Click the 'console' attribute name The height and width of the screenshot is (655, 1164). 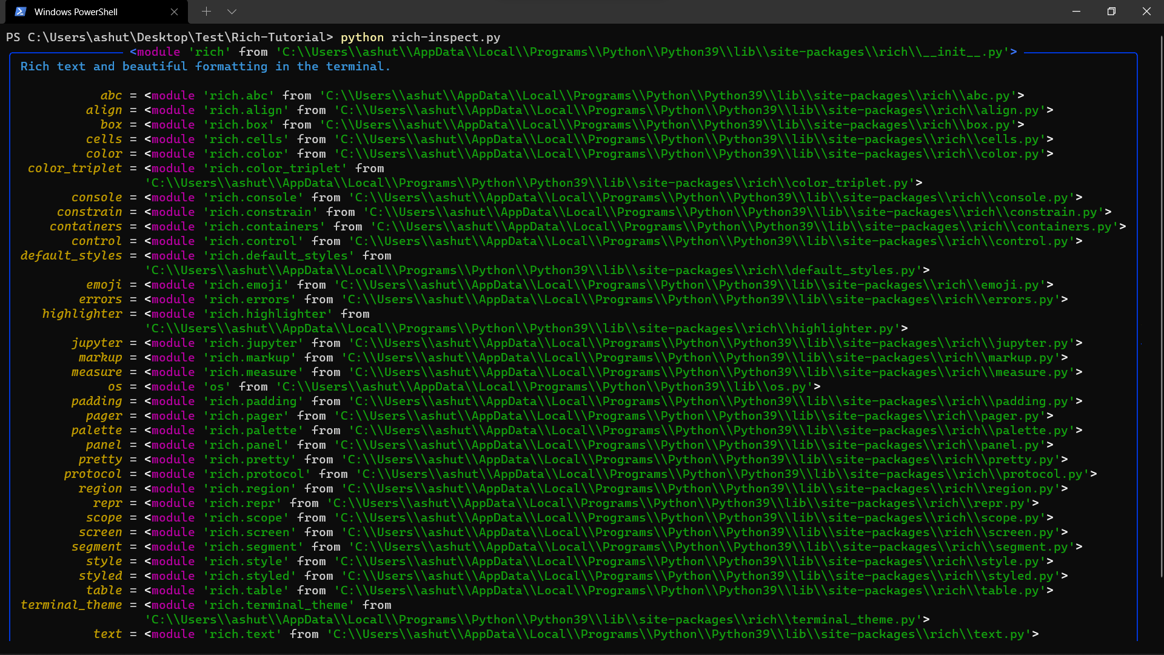tap(96, 198)
